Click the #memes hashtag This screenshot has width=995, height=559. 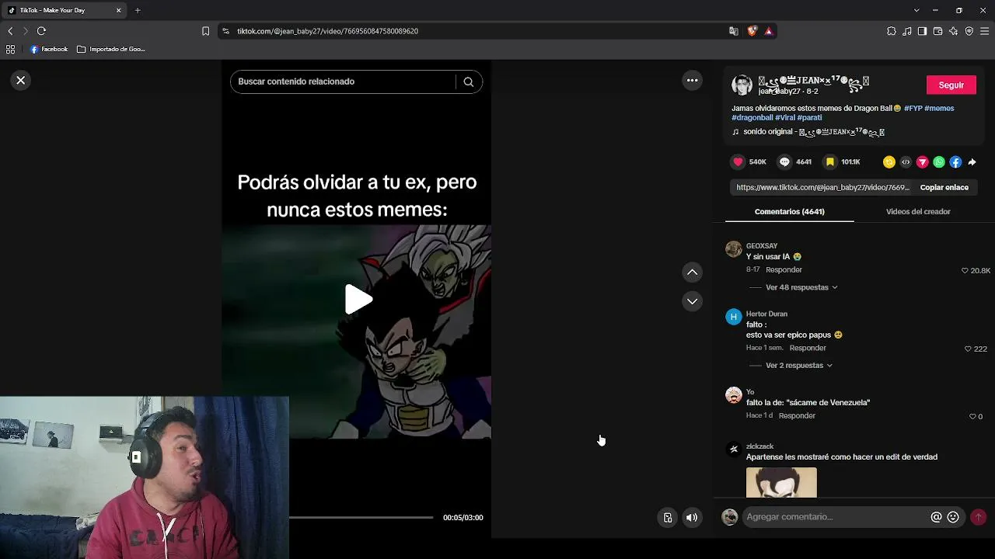click(x=939, y=108)
